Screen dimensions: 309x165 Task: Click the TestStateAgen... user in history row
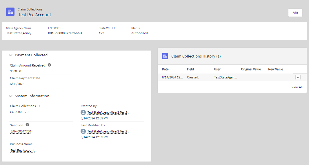(226, 77)
